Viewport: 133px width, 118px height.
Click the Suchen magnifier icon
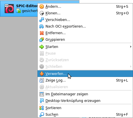42,115
